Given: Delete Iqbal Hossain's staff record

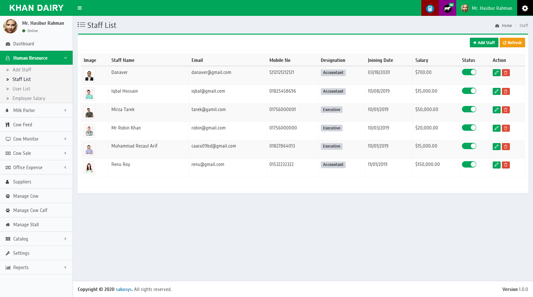Looking at the screenshot, I should point(506,91).
